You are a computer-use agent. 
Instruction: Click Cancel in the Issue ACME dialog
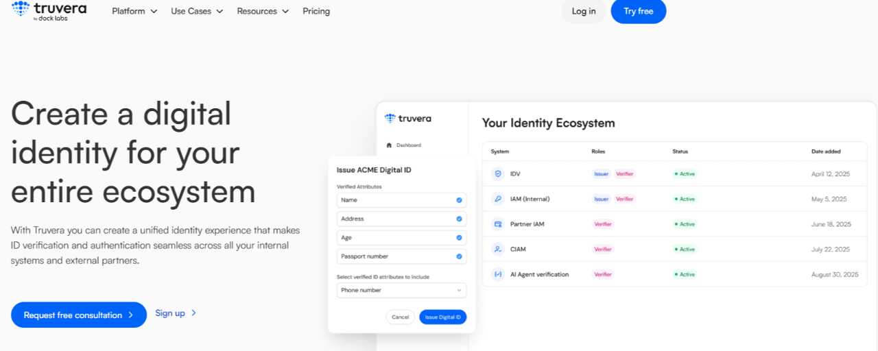coord(400,317)
